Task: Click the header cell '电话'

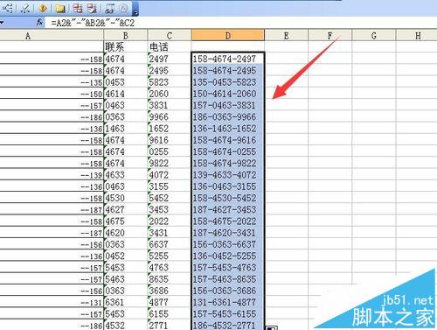Action: (170, 47)
